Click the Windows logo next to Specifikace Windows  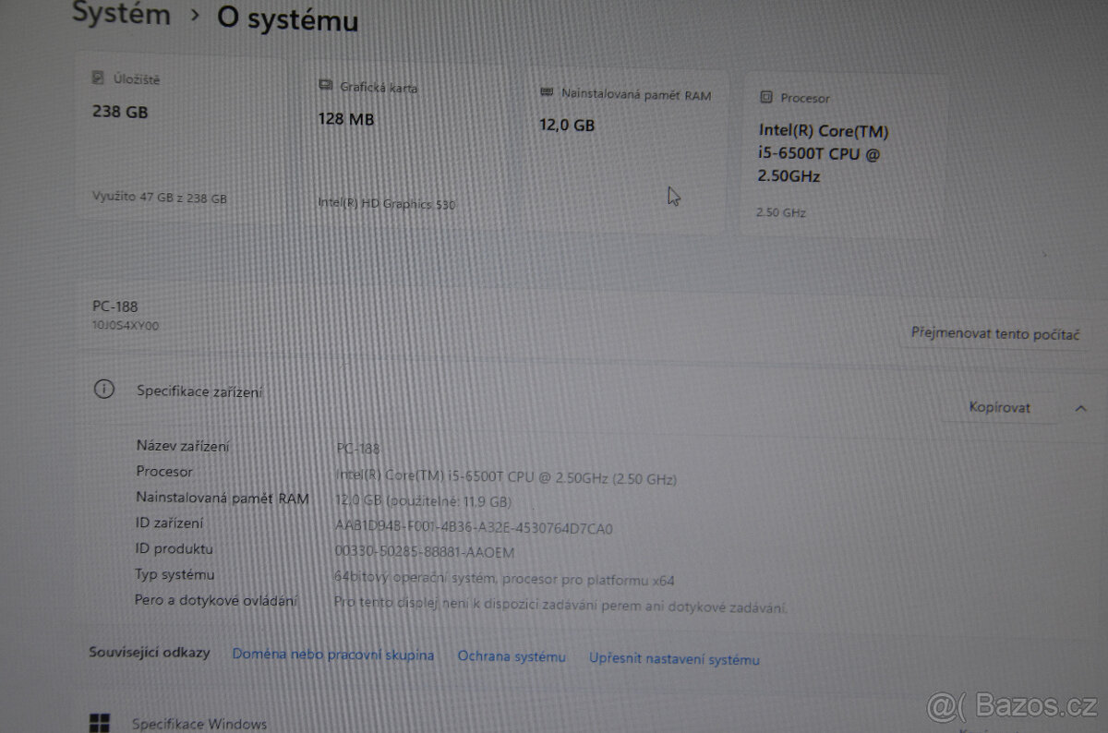(102, 721)
